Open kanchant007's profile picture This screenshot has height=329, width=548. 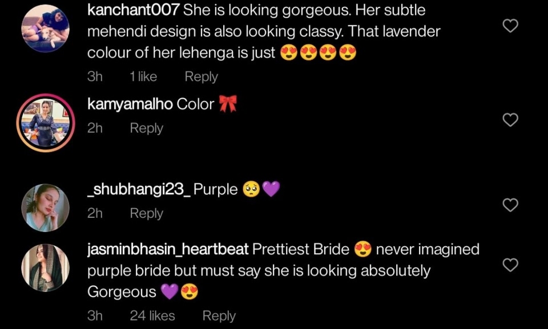click(x=46, y=29)
